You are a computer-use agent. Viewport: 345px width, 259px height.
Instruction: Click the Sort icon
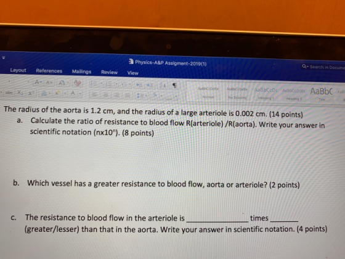[x=163, y=85]
